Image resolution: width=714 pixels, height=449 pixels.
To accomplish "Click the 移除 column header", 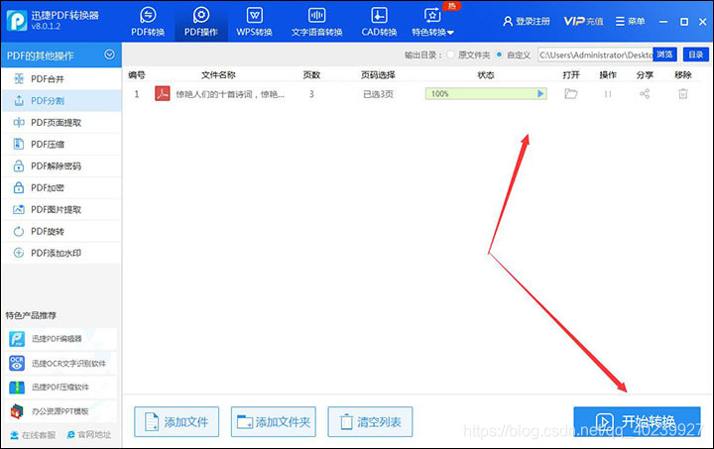I will tap(683, 75).
